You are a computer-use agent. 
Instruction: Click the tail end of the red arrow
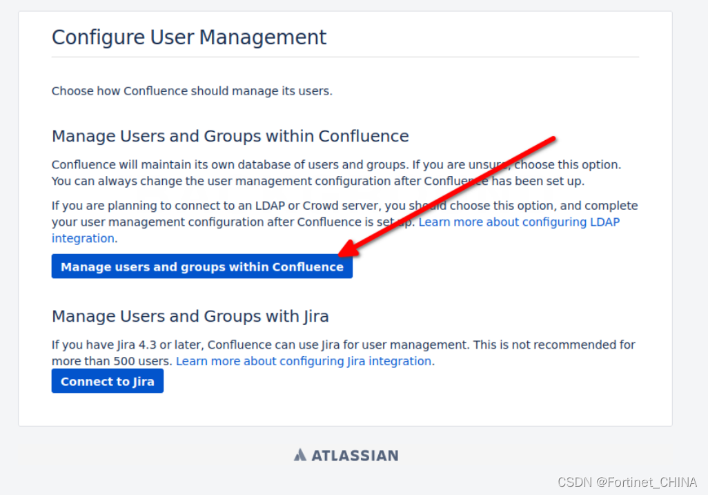pos(551,141)
